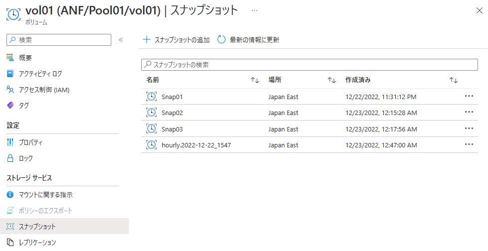The width and height of the screenshot is (488, 251).
Task: Focus the 検索 sidebar search box
Action: click(x=59, y=40)
